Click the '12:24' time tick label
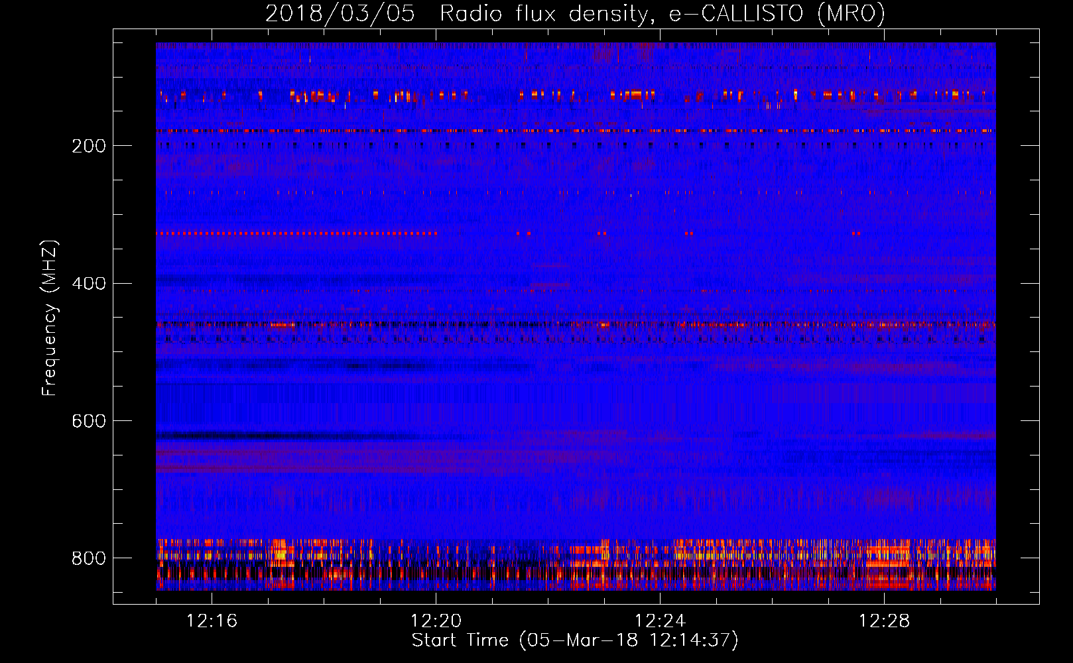Image resolution: width=1073 pixels, height=663 pixels. coord(660,621)
